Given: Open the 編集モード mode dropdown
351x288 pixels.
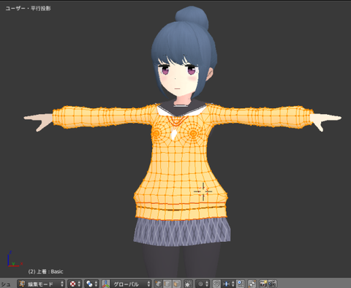Looking at the screenshot, I should (x=41, y=284).
